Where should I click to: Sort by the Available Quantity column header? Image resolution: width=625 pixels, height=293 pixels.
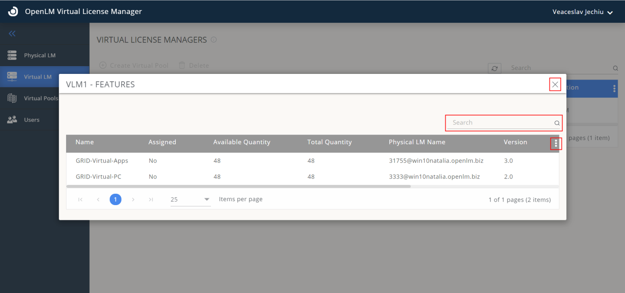click(241, 142)
